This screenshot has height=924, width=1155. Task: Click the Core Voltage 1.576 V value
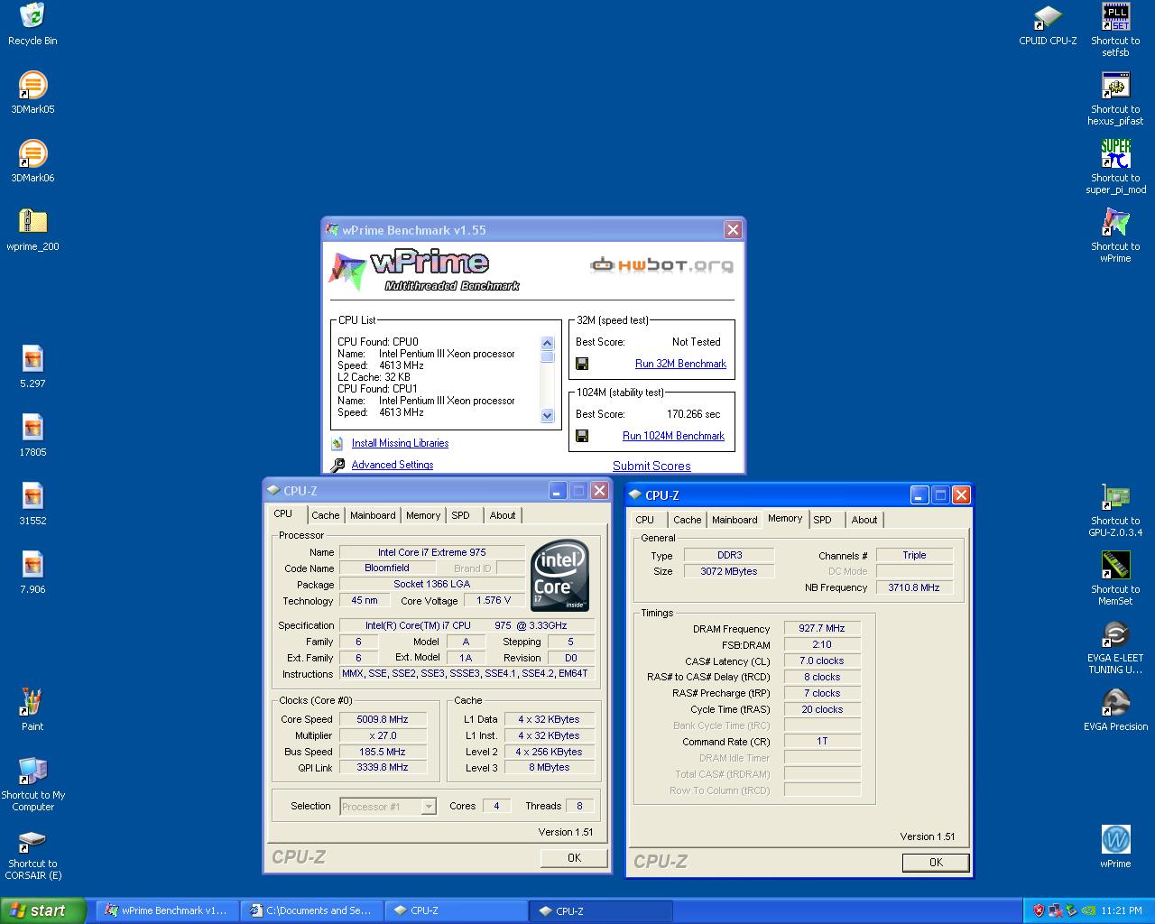(494, 600)
